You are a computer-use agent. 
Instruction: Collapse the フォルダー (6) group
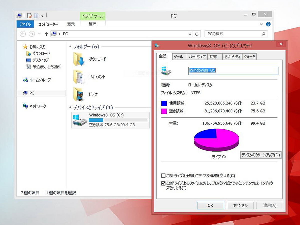(x=71, y=47)
